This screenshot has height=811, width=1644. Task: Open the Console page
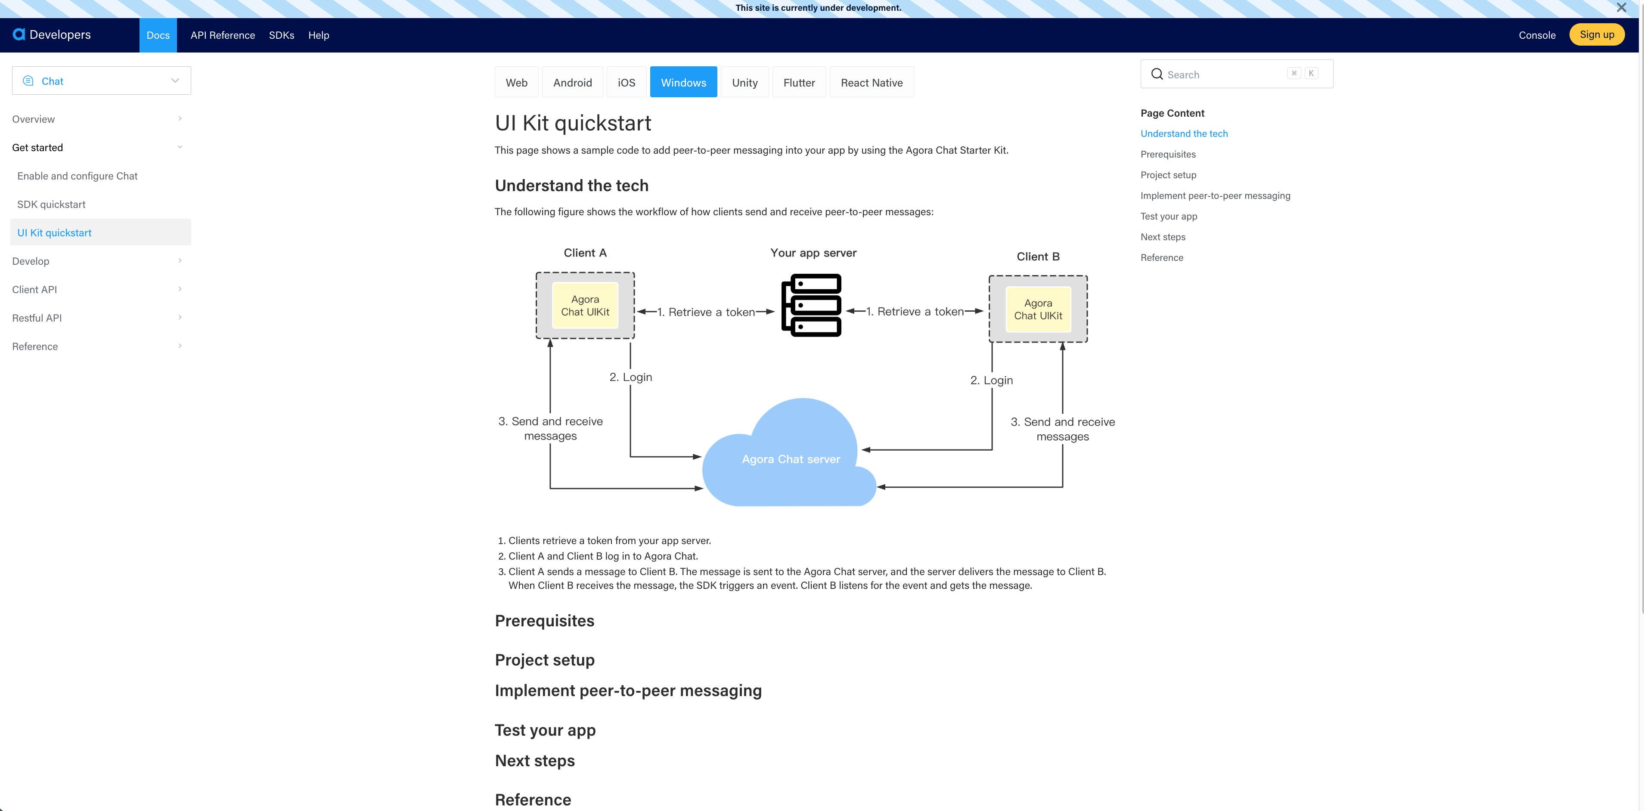[x=1537, y=35]
